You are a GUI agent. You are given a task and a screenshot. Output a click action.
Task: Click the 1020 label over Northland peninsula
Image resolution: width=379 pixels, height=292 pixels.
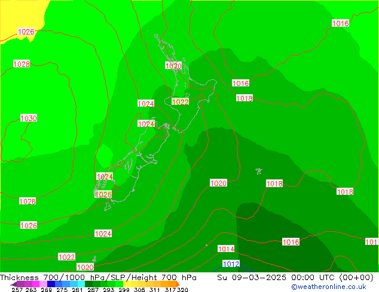[x=173, y=66]
